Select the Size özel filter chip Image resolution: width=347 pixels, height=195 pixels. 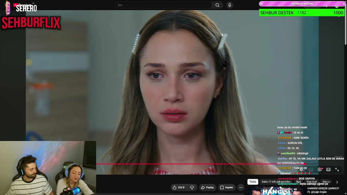[312, 182]
